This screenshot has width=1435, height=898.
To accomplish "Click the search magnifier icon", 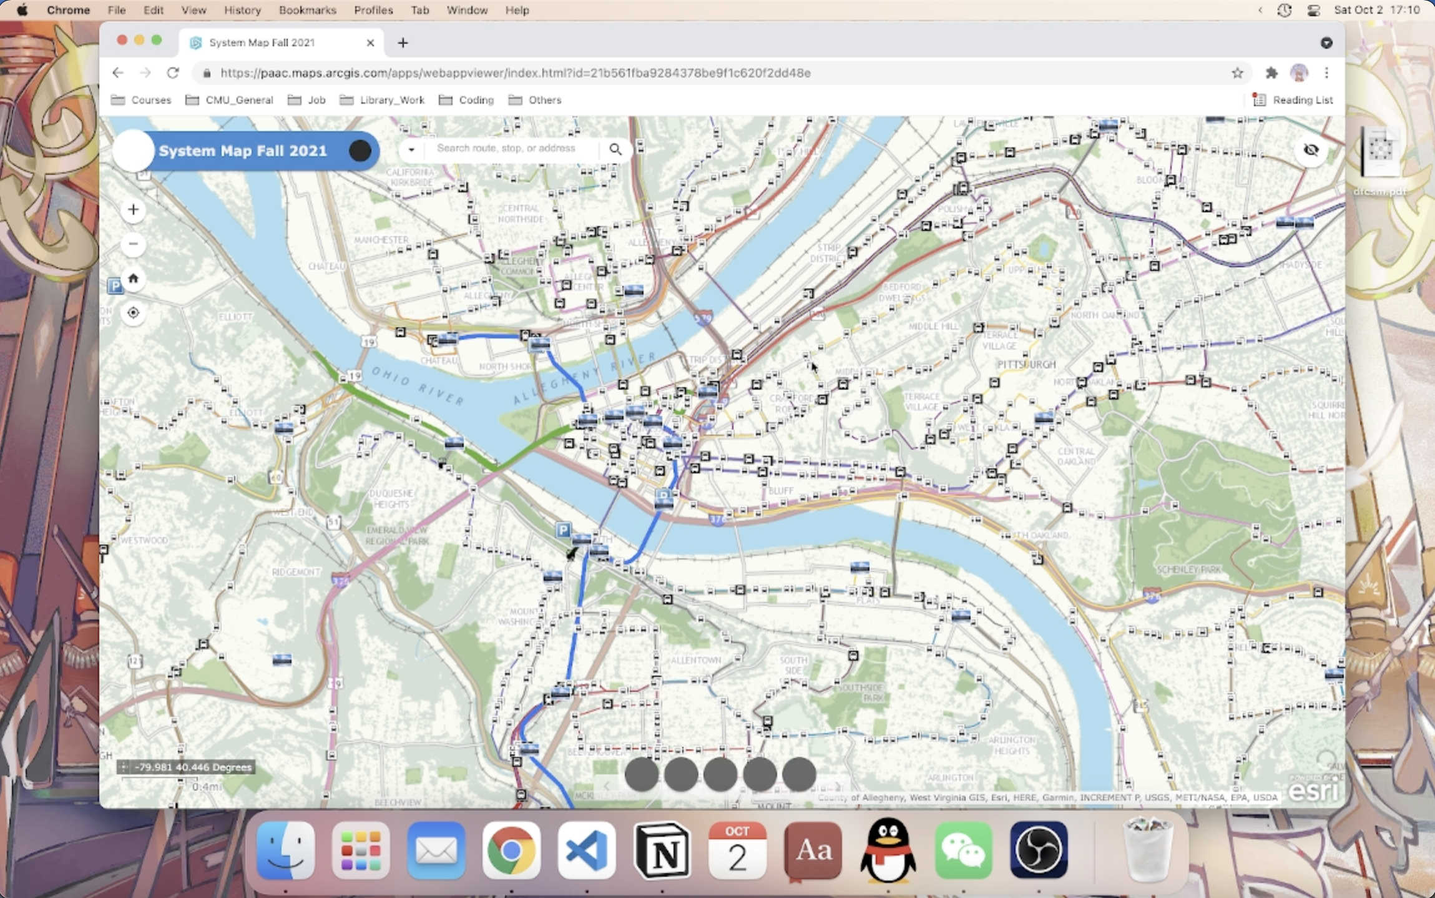I will coord(615,149).
